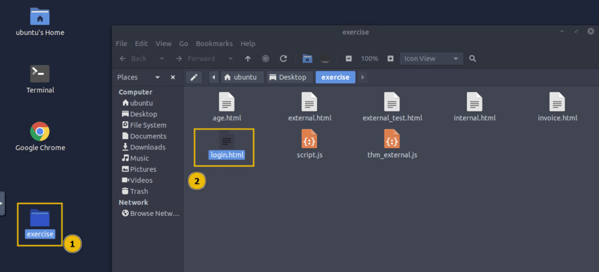Open the File menu
This screenshot has width=599, height=272.
tap(122, 43)
